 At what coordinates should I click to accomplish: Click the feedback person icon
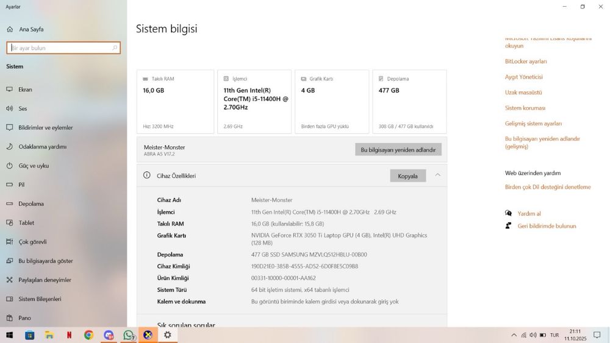pos(508,225)
